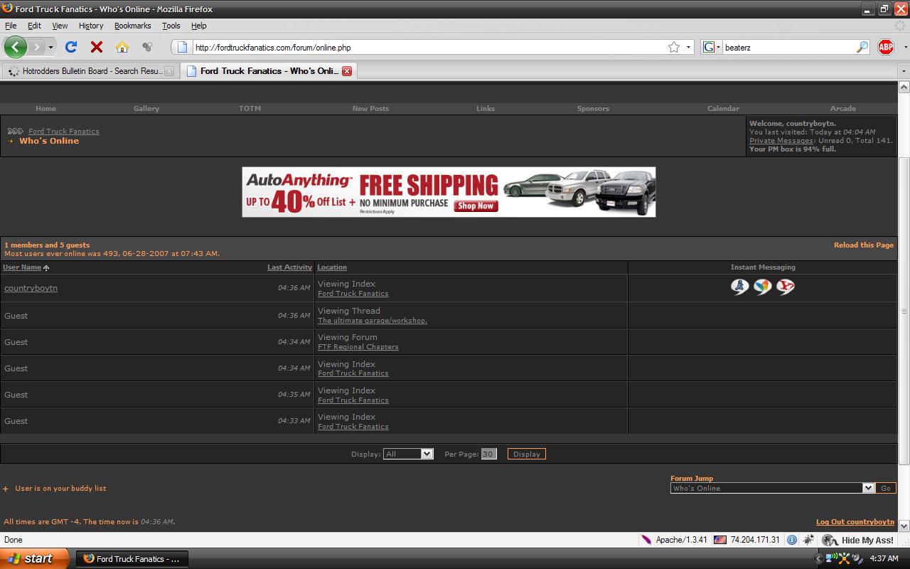
Task: Open FTF Regional Chapters forum link
Action: [x=358, y=347]
